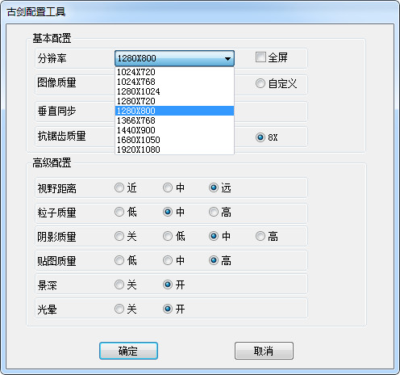The image size is (400, 375).
Task: Set 视野距离 to 近
Action: 119,187
